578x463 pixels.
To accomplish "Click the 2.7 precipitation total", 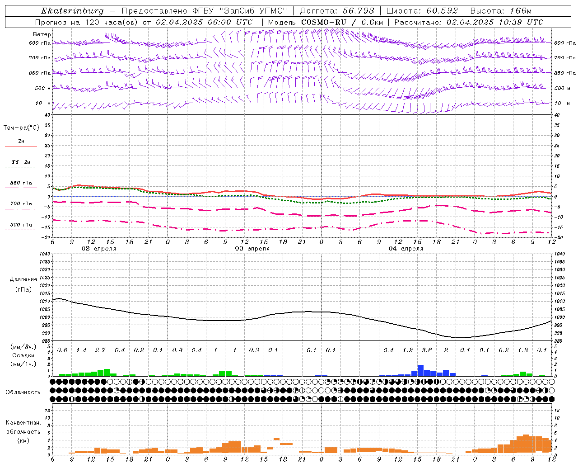I will tap(100, 350).
